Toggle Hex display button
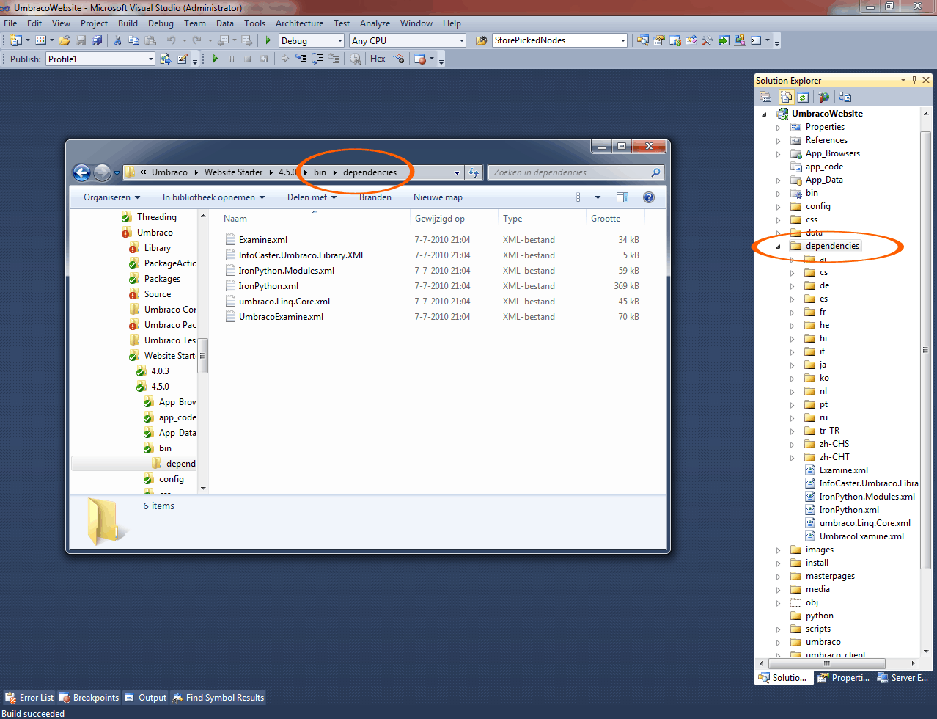This screenshot has height=719, width=937. (378, 59)
